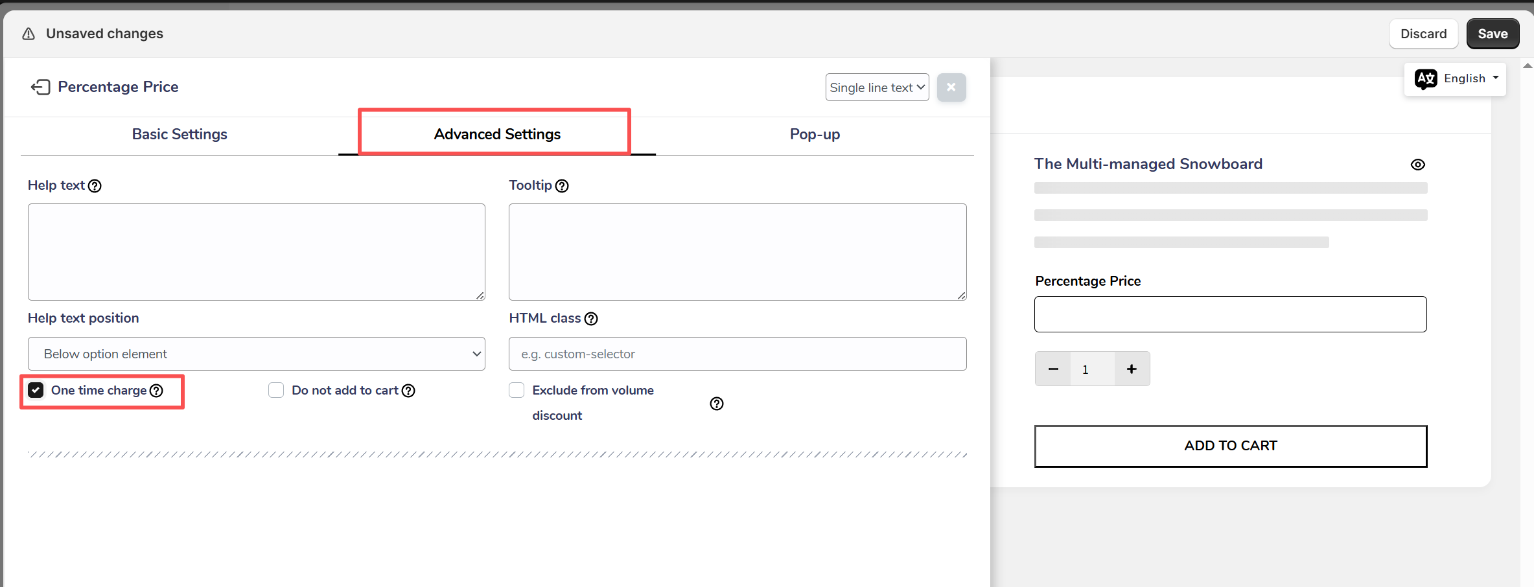
Task: Click the Save button
Action: coord(1492,34)
